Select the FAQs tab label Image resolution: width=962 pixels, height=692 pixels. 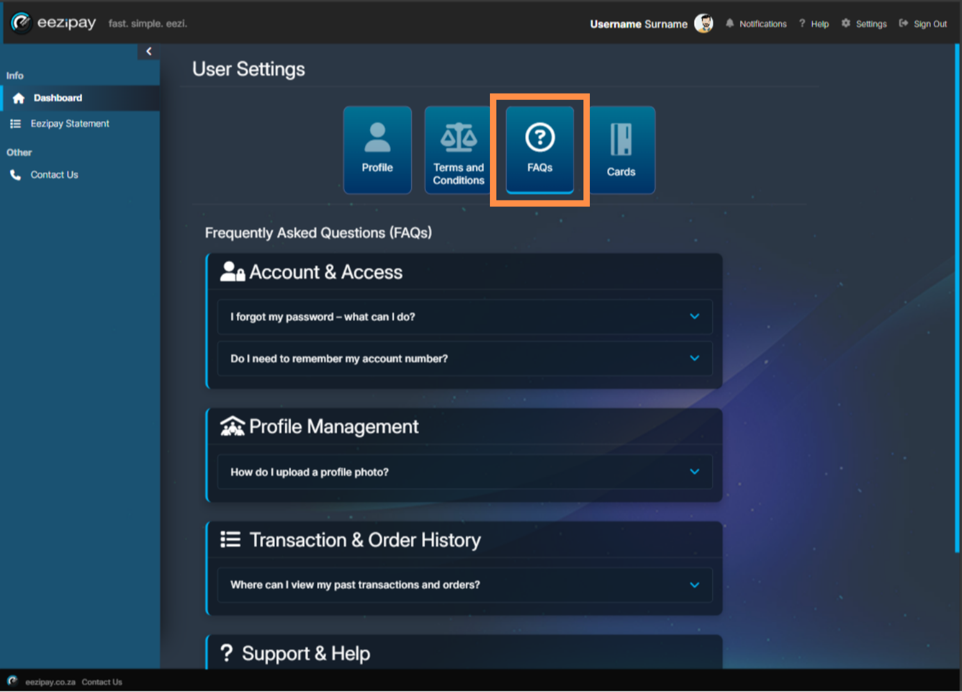540,168
